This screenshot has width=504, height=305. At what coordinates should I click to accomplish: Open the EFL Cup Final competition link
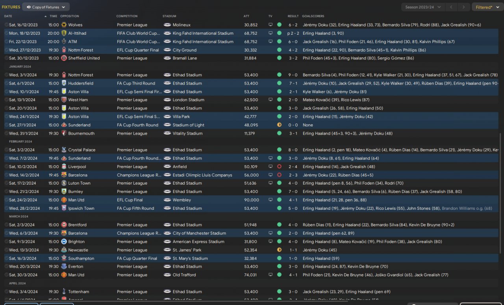coord(130,200)
